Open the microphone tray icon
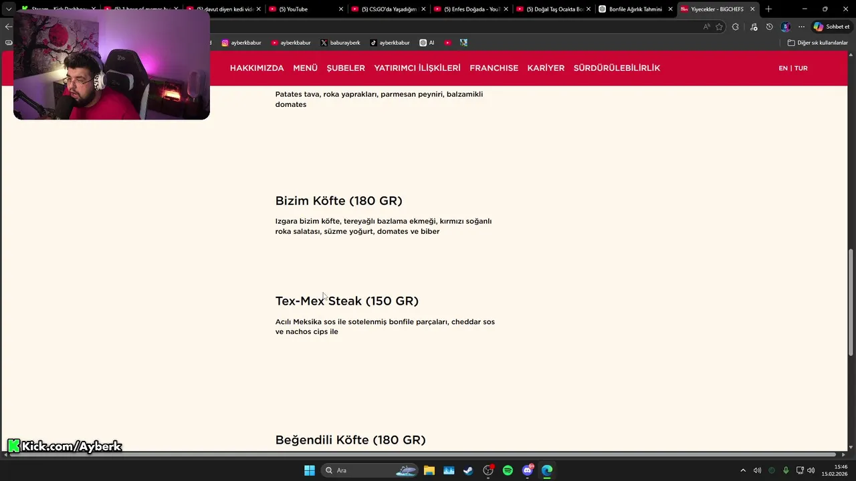856x481 pixels. [x=786, y=470]
